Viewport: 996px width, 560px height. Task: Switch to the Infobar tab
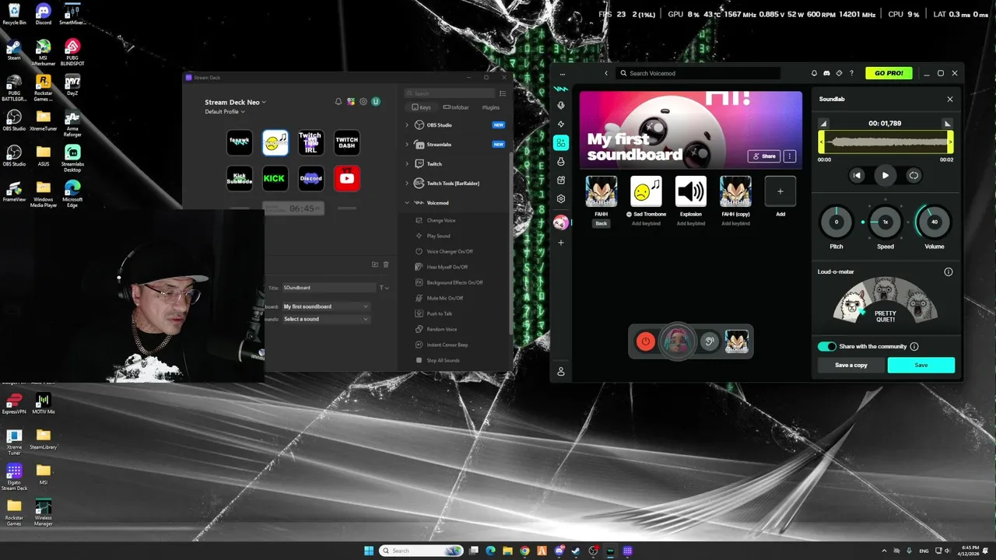457,107
